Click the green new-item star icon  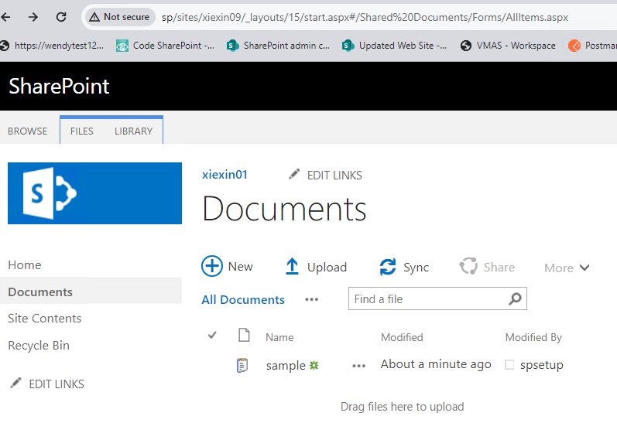314,365
